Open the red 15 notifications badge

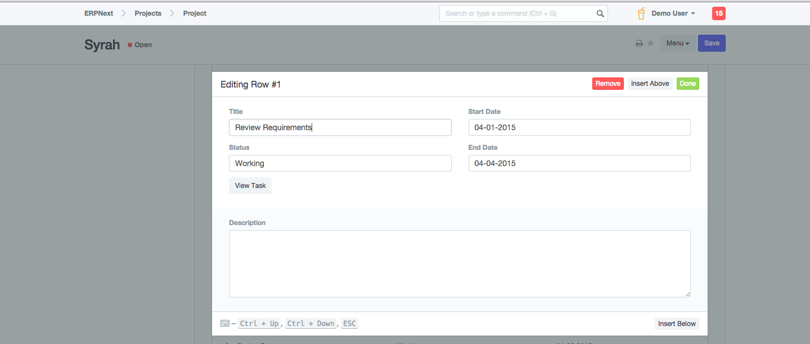click(718, 13)
